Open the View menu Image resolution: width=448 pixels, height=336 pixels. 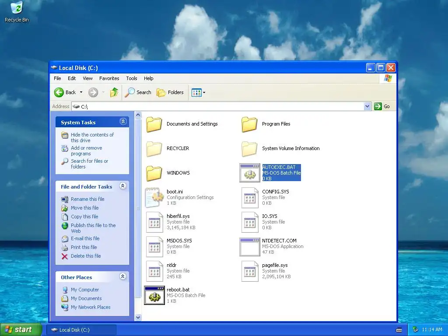tap(87, 78)
